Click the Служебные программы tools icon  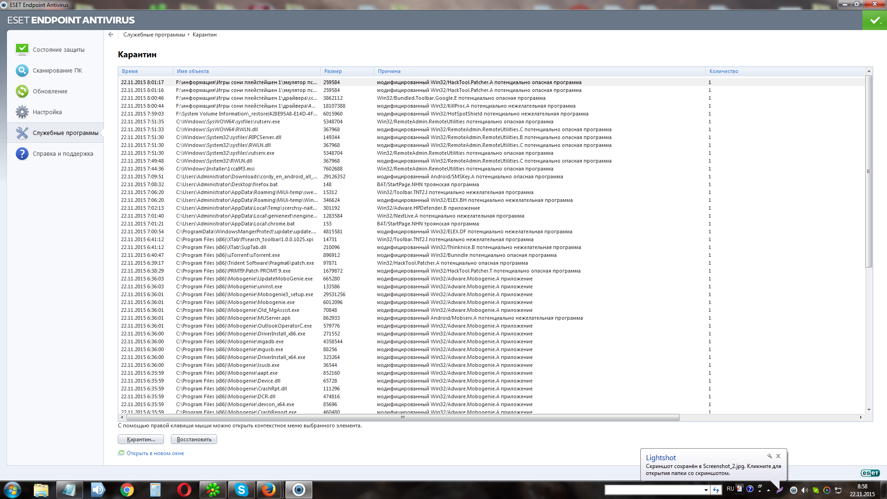coord(22,133)
